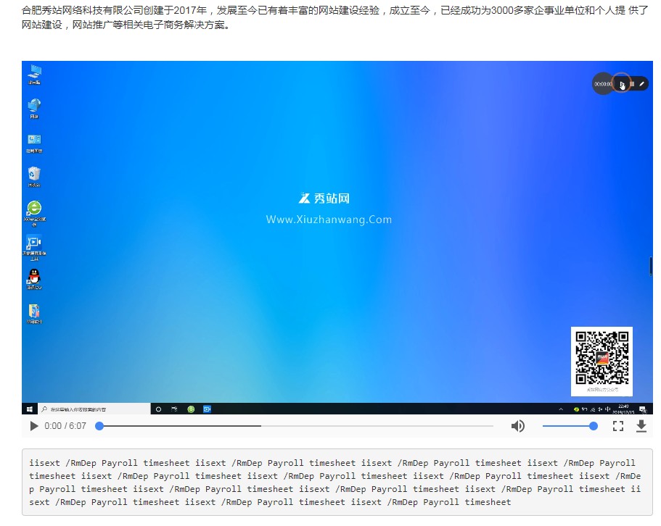This screenshot has width=661, height=526.
Task: Click the Windows Start button in video
Action: [x=30, y=409]
